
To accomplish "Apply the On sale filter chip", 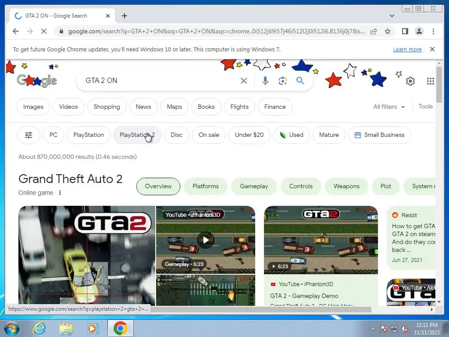I will (x=209, y=135).
